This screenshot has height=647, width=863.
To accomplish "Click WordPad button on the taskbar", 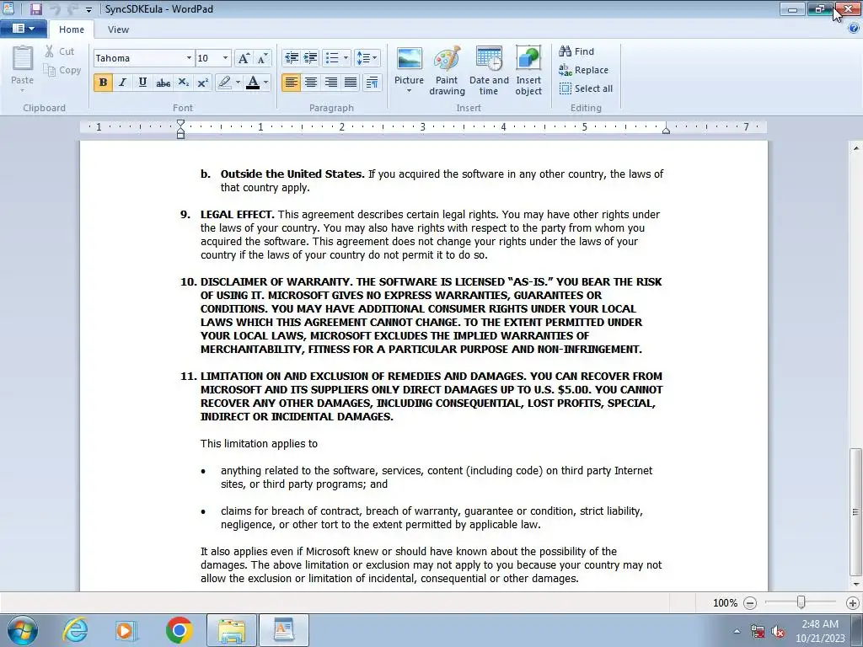I will pyautogui.click(x=284, y=630).
